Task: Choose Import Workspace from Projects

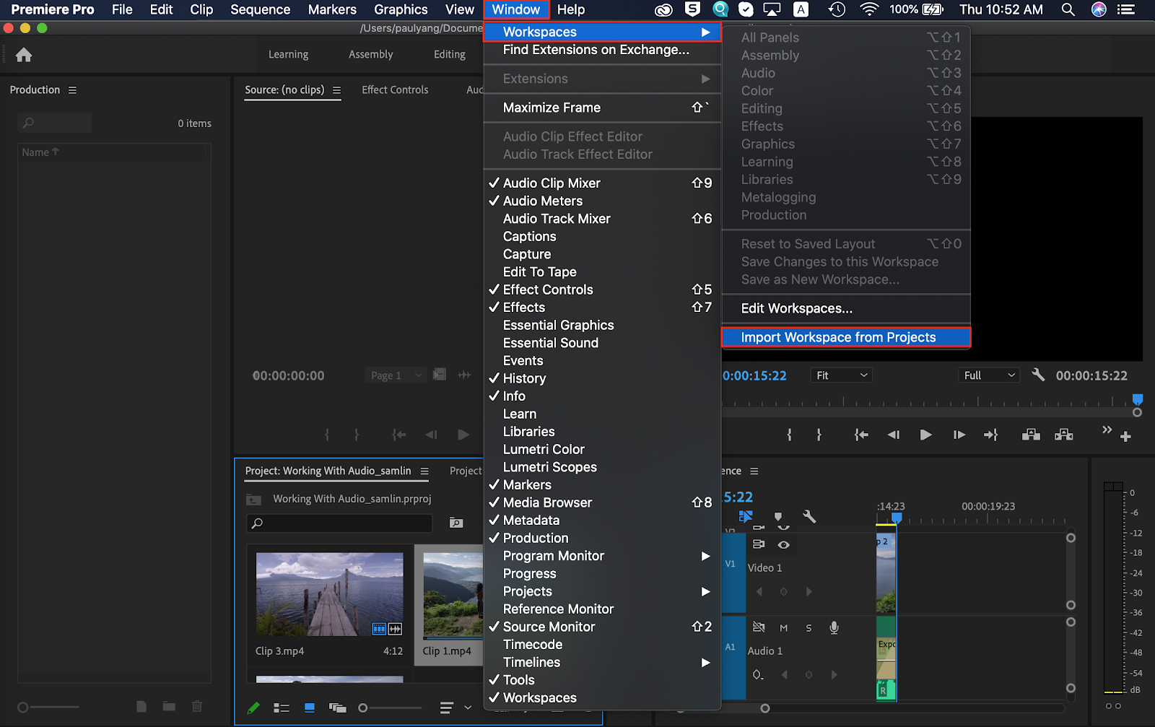Action: [846, 337]
